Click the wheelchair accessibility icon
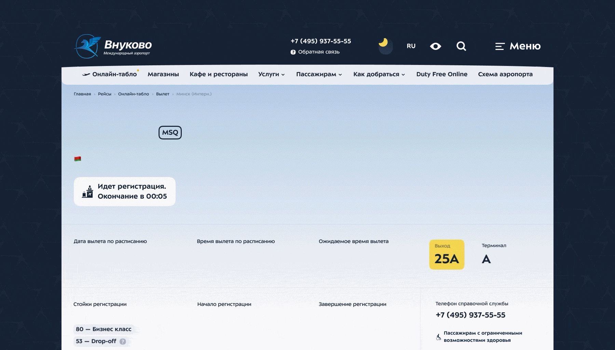Screen dimensions: 615x350 click(438, 337)
